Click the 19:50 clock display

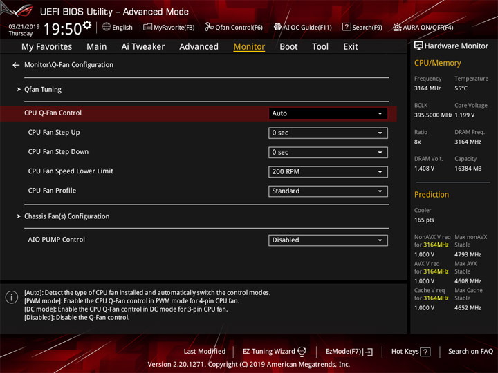[62, 29]
